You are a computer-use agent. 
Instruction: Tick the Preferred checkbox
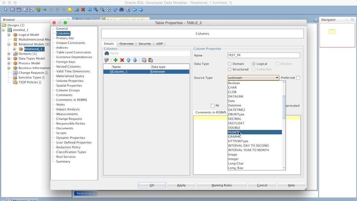tap(298, 78)
